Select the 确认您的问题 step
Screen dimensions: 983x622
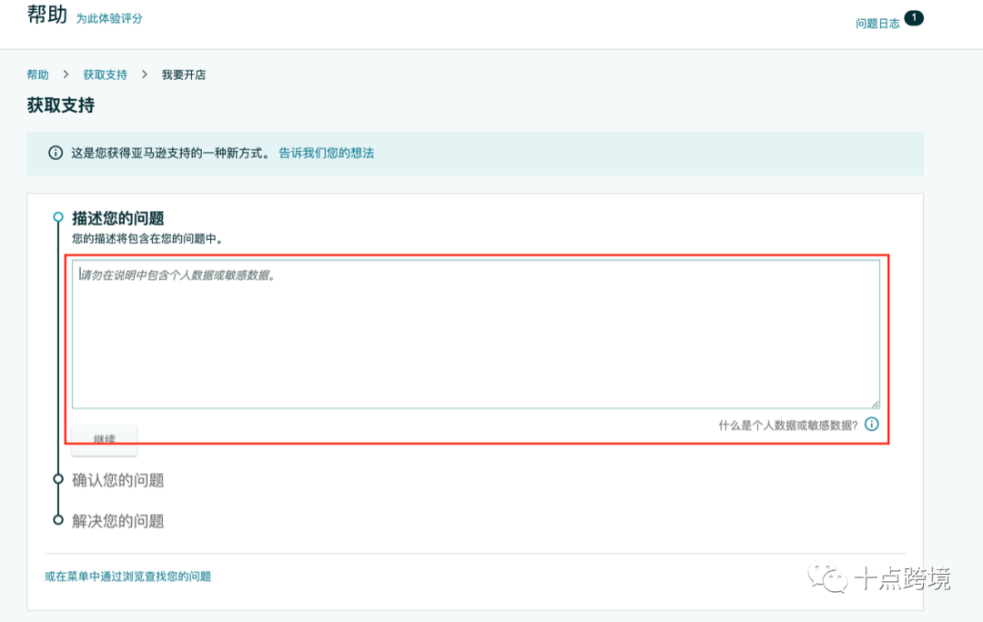click(x=117, y=480)
